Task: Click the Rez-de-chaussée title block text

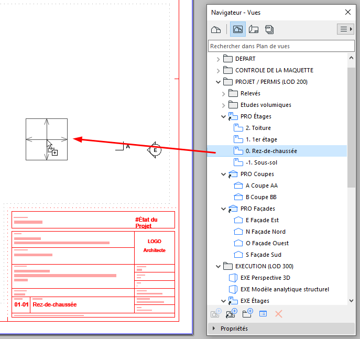Action: point(54,304)
